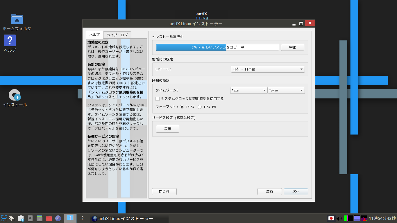The image size is (397, 223).
Task: Maximize the antiX installer window
Action: (x=301, y=24)
